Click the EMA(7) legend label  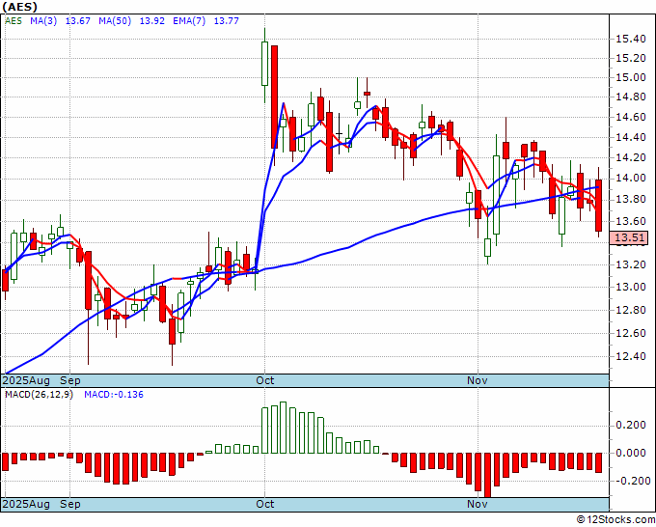coord(189,20)
